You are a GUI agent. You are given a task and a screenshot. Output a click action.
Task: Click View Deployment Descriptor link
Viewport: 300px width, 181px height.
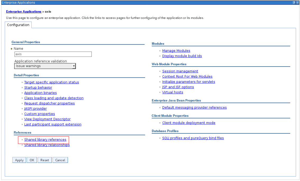48,119
